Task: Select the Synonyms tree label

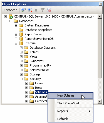Action: [x=37, y=61]
